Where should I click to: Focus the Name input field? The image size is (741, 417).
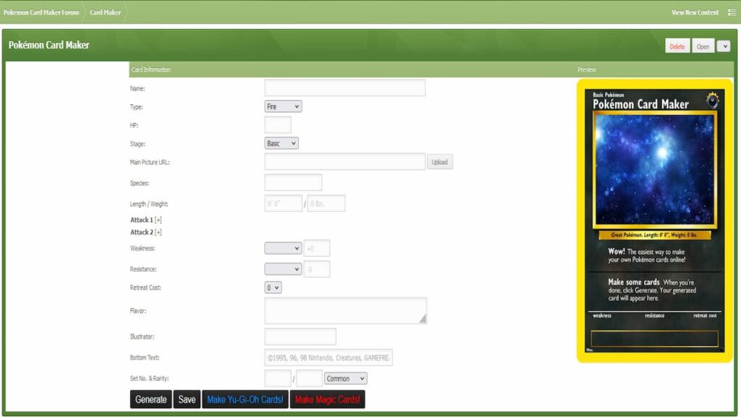coord(344,88)
